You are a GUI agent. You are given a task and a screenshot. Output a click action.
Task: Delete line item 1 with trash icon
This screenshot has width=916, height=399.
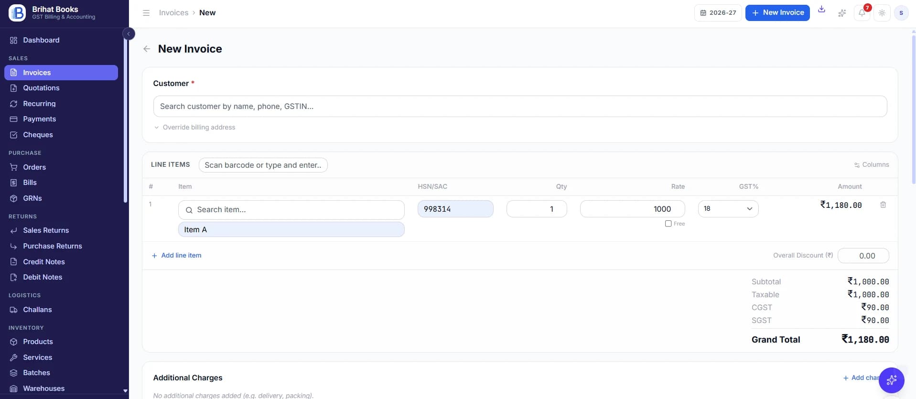(883, 205)
